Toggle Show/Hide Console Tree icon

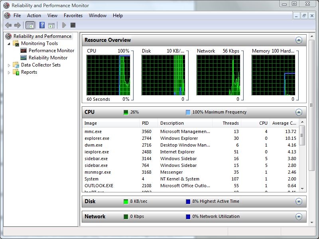[x=30, y=25]
